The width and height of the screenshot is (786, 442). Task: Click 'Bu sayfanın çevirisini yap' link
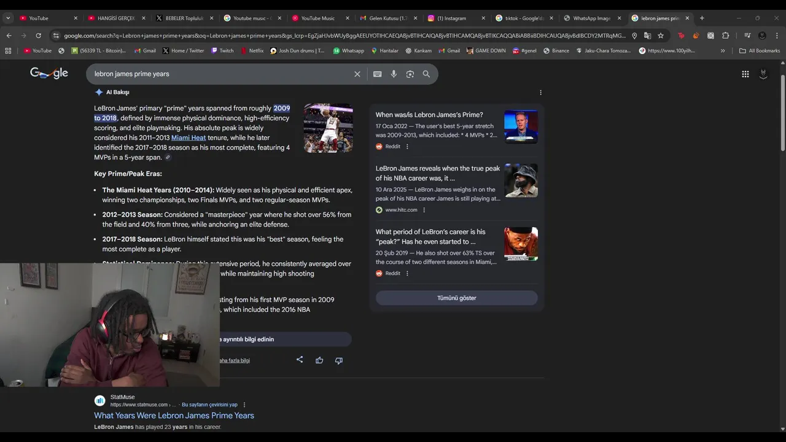(209, 405)
